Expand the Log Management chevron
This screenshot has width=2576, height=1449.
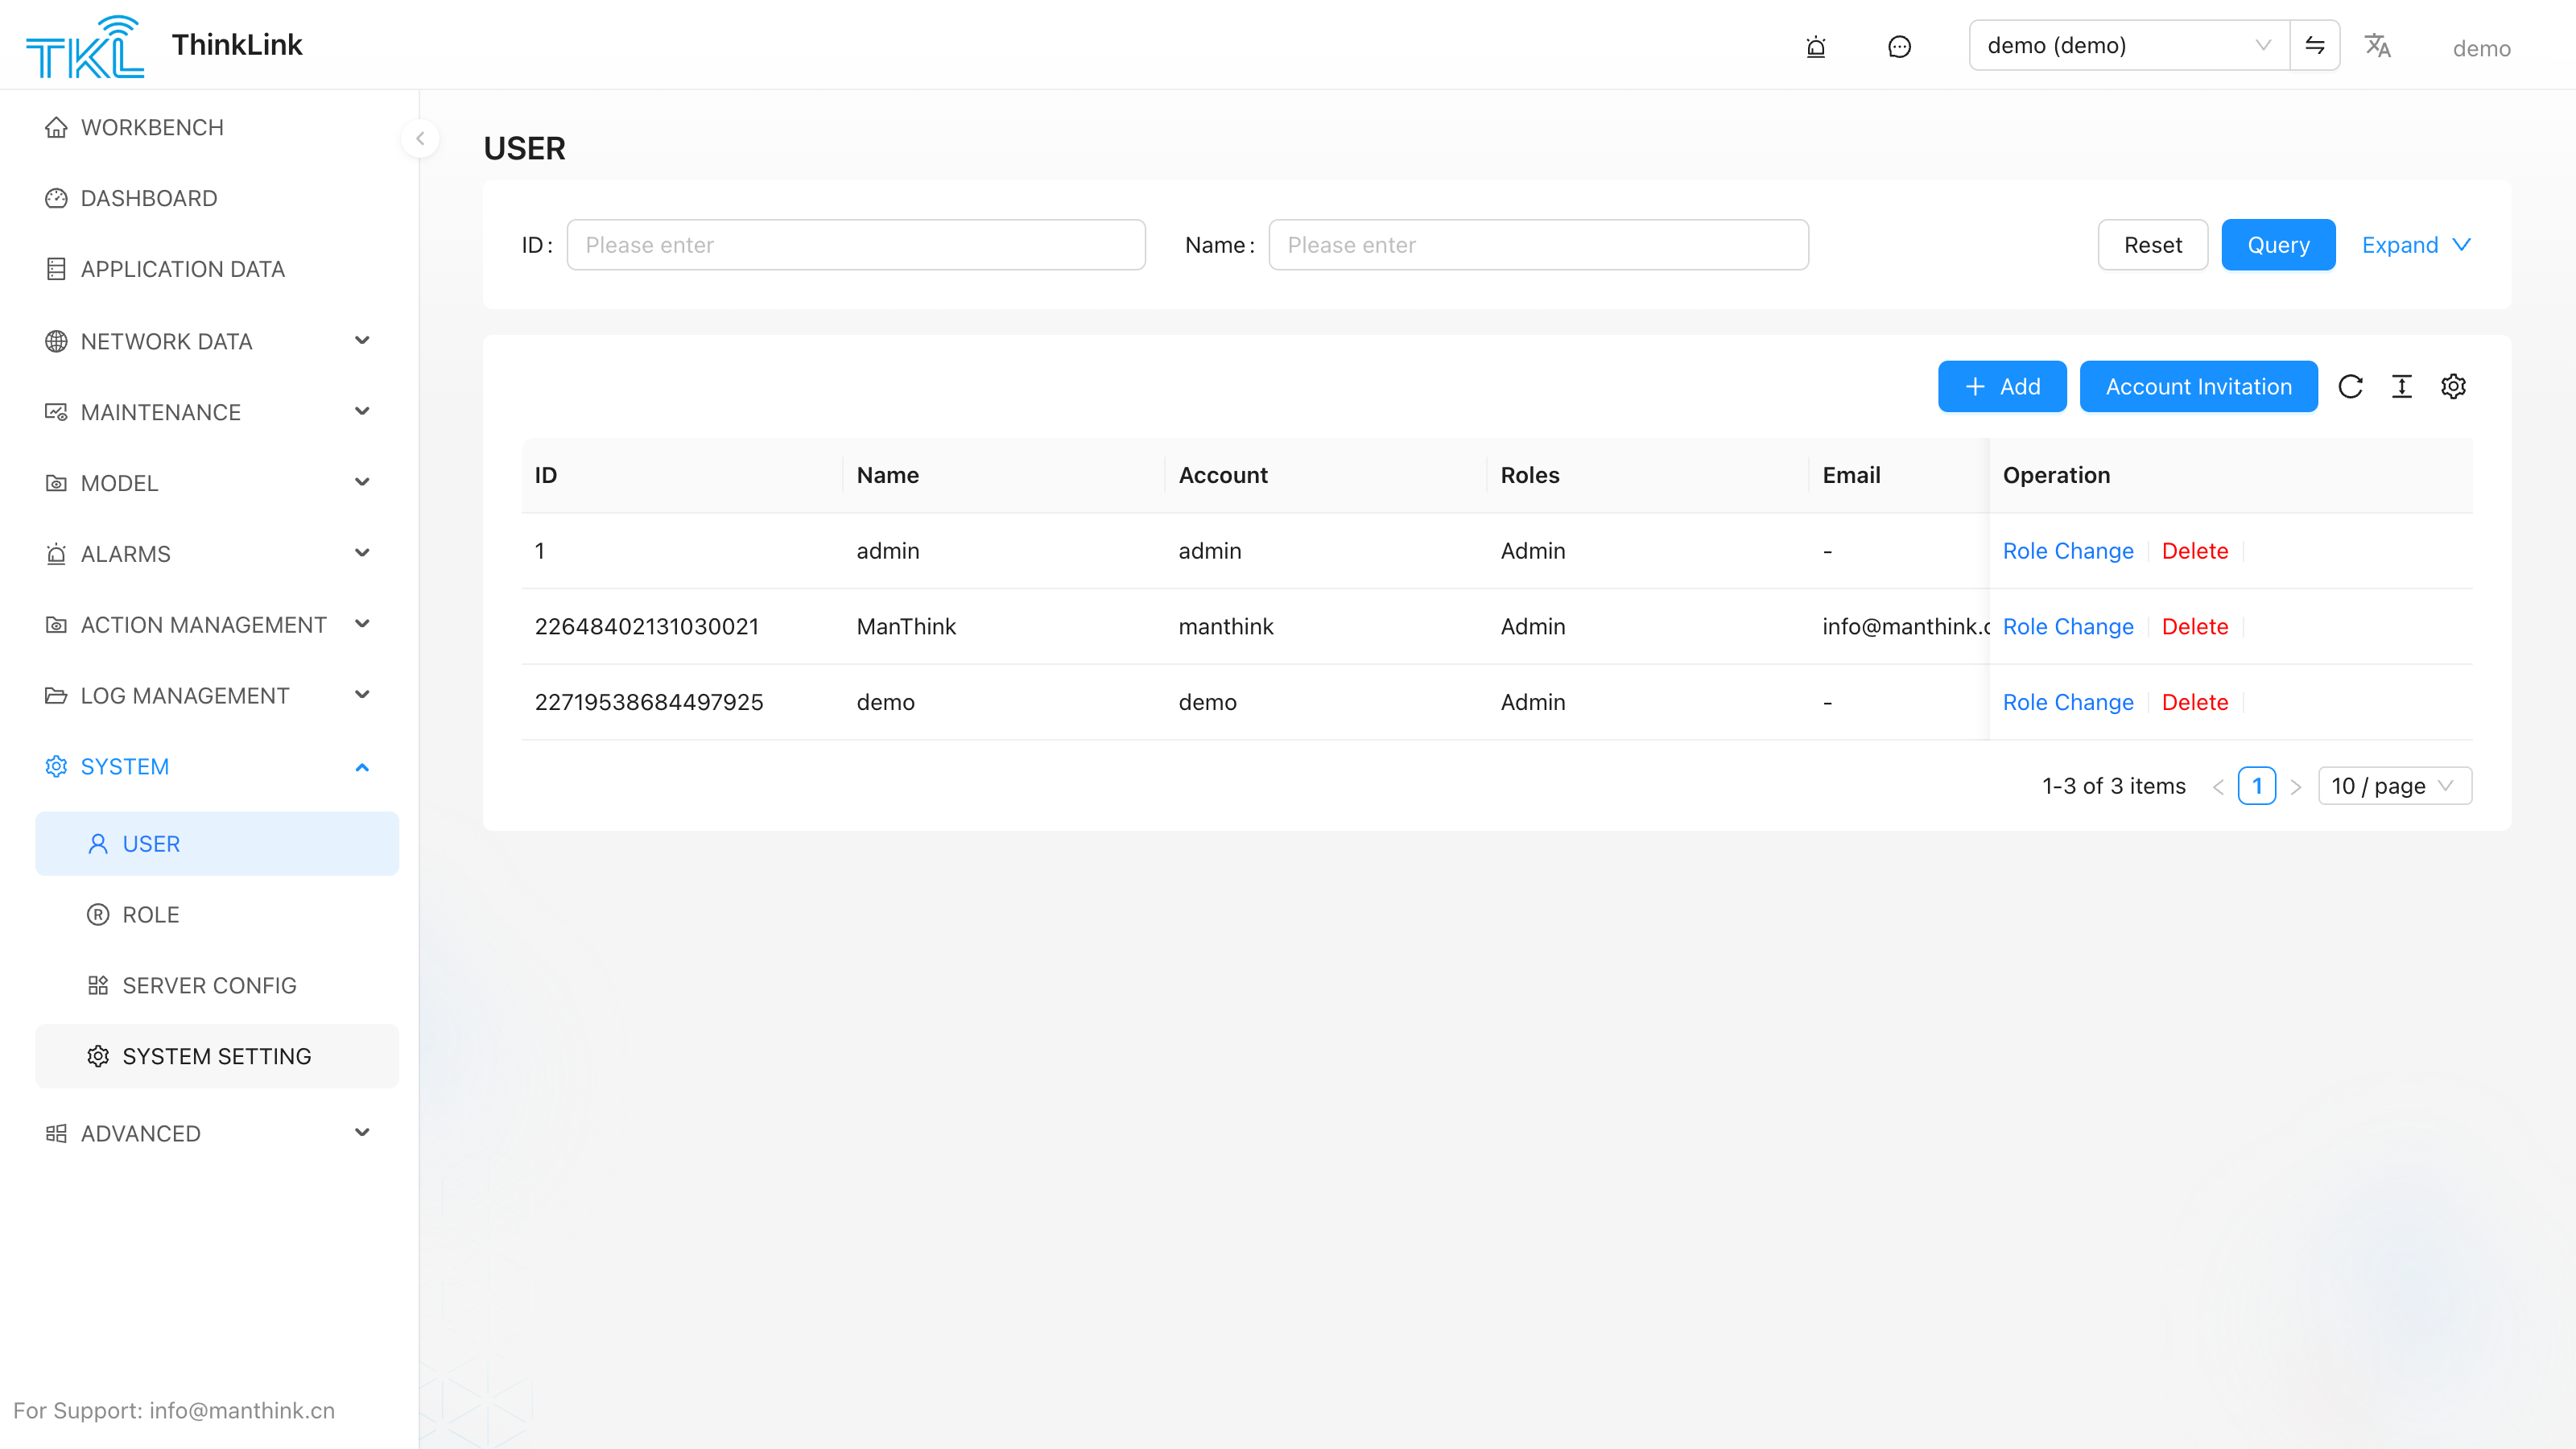coord(362,695)
